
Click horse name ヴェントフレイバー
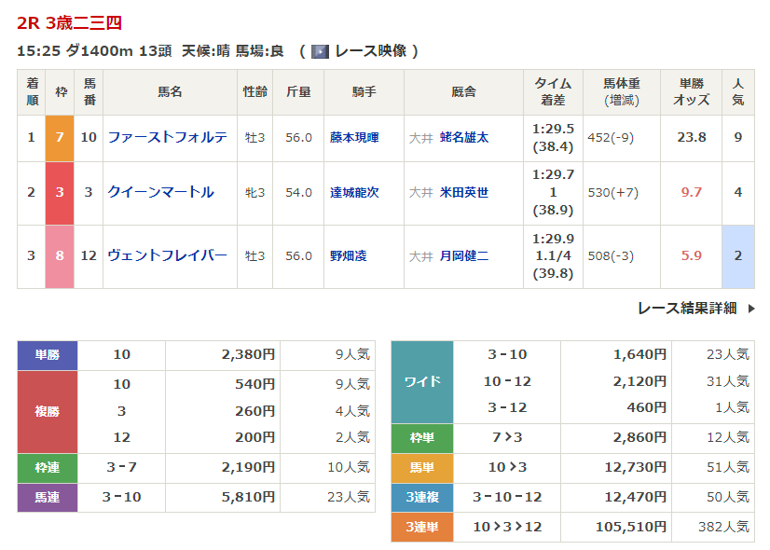tap(168, 255)
